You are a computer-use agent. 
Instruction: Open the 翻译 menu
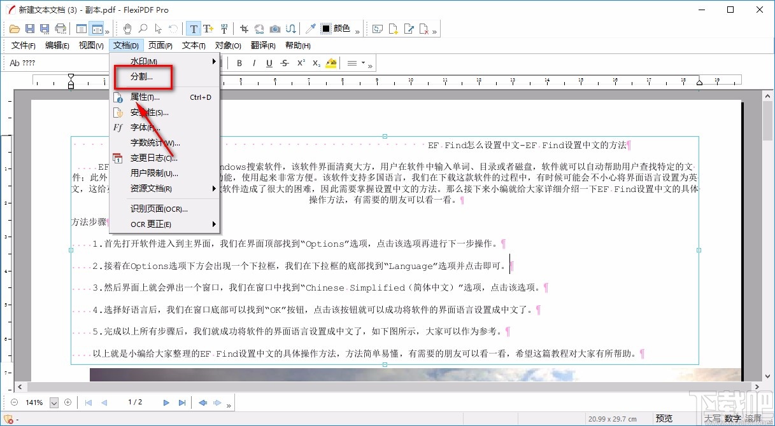coord(263,45)
